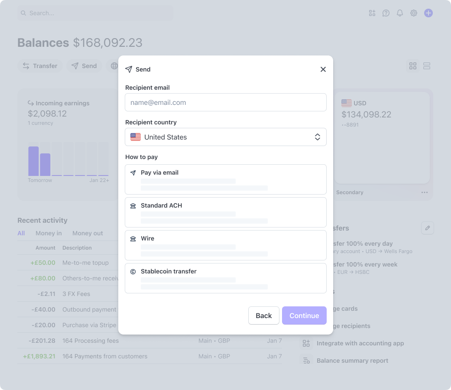Click the Back button
The width and height of the screenshot is (451, 390).
(264, 315)
